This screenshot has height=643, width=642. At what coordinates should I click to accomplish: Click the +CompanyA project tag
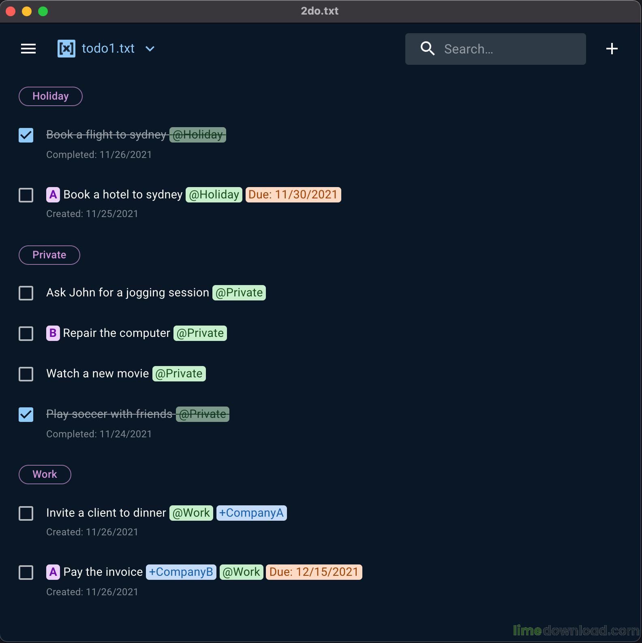[x=251, y=513]
